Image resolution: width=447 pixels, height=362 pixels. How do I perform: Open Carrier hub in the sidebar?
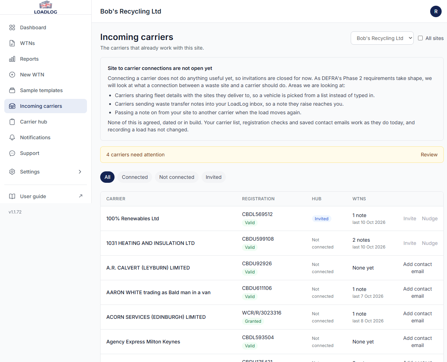click(x=45, y=122)
